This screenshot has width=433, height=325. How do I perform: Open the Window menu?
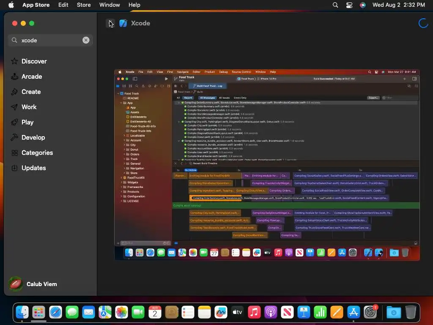pos(110,5)
